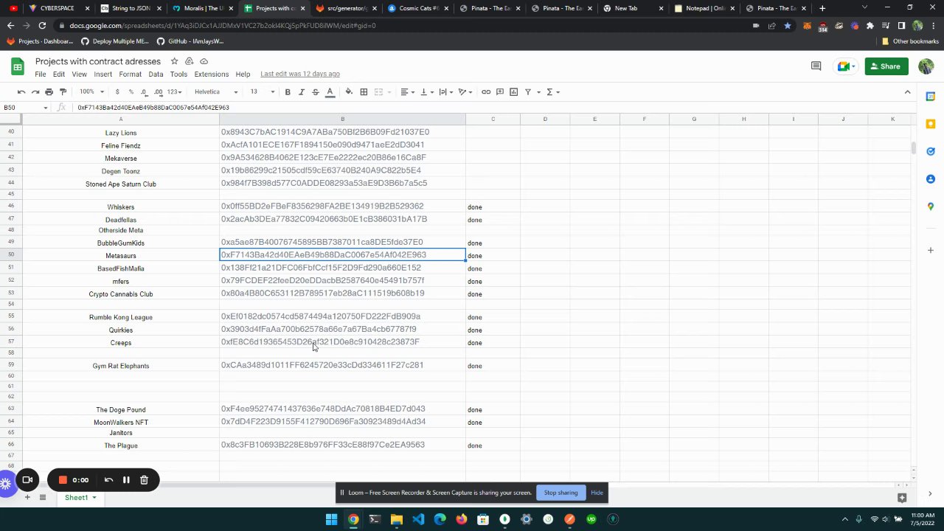The height and width of the screenshot is (531, 944).
Task: Click the Sheets home logo icon
Action: [17, 66]
